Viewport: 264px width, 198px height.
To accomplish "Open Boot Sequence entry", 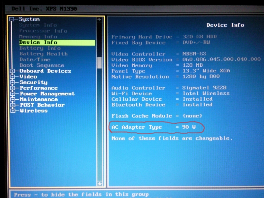I will (x=42, y=65).
